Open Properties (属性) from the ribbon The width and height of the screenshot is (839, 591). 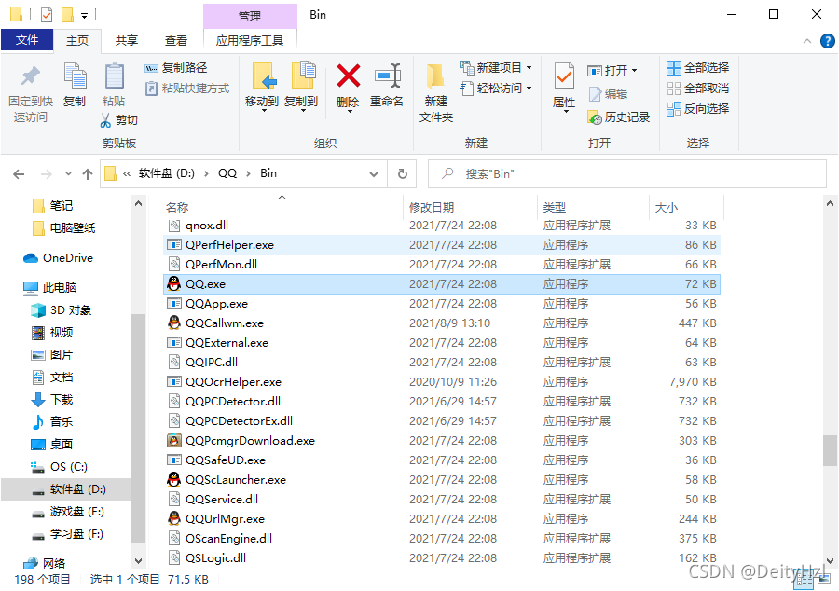click(564, 86)
